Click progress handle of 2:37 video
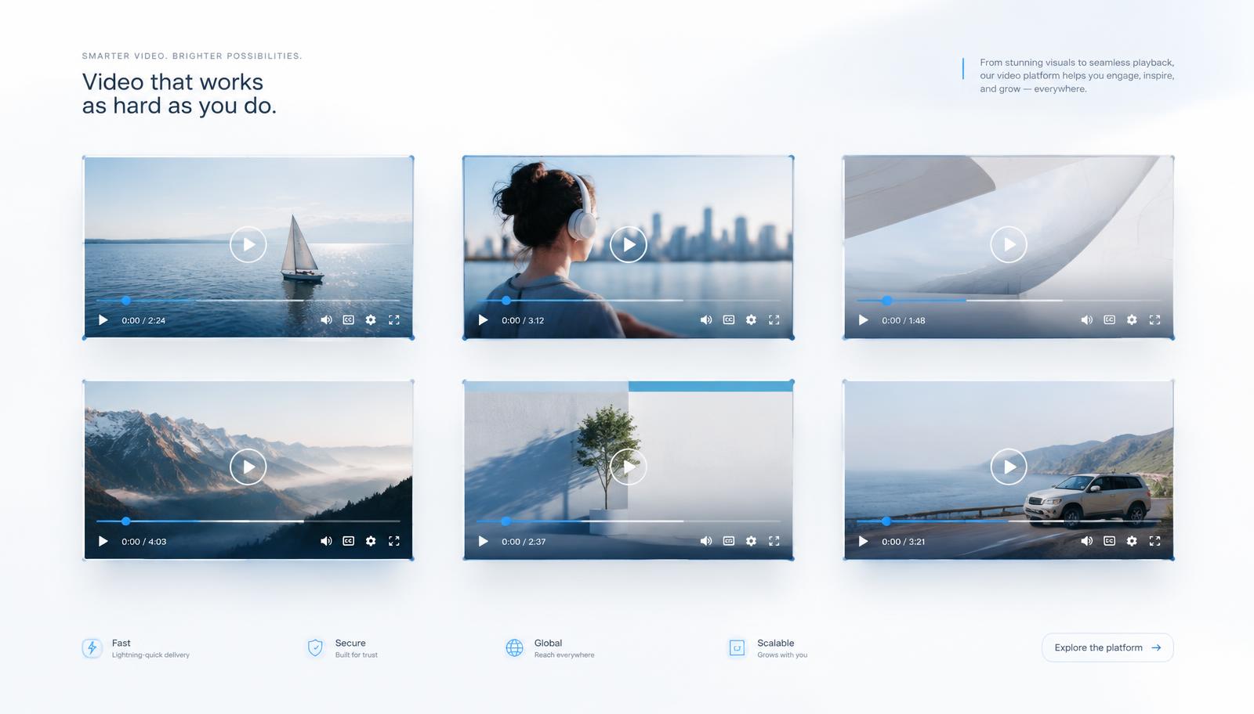The width and height of the screenshot is (1254, 714). 506,521
